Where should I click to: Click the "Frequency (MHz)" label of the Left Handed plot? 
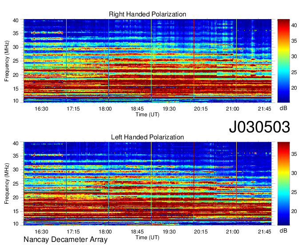7,184
